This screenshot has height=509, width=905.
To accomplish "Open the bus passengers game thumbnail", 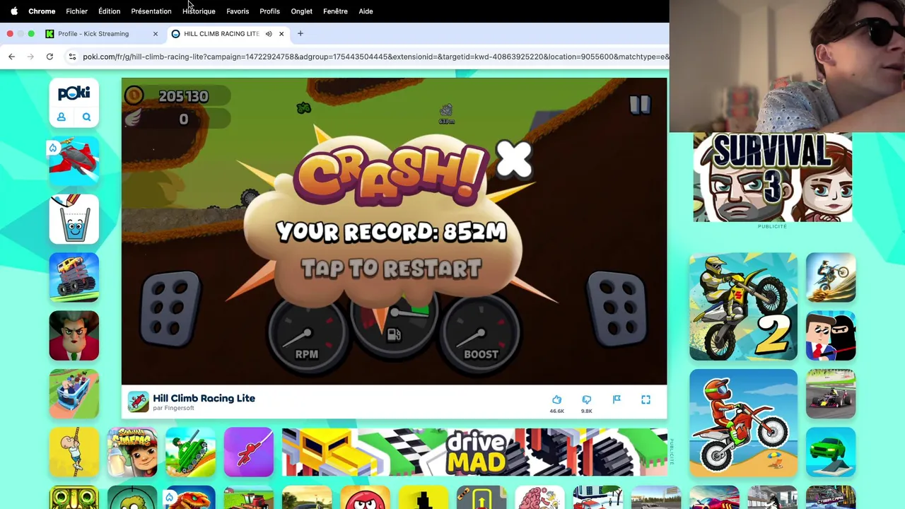I will click(x=74, y=394).
